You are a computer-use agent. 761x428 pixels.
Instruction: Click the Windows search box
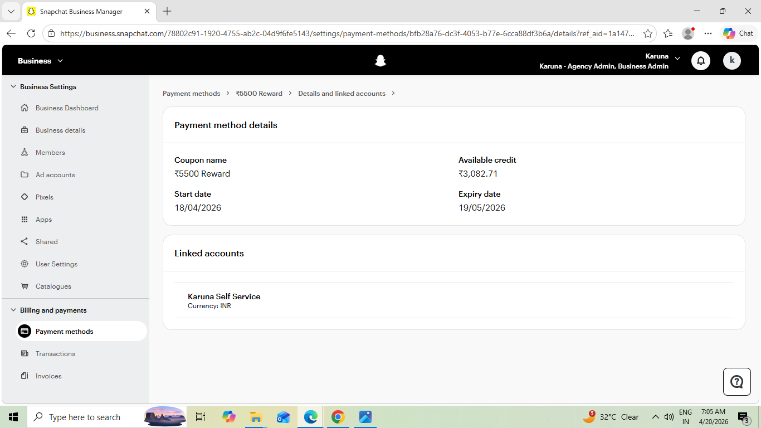[x=84, y=417]
